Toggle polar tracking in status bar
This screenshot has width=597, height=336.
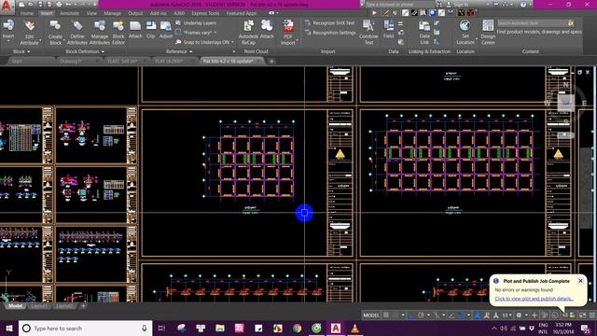click(421, 315)
